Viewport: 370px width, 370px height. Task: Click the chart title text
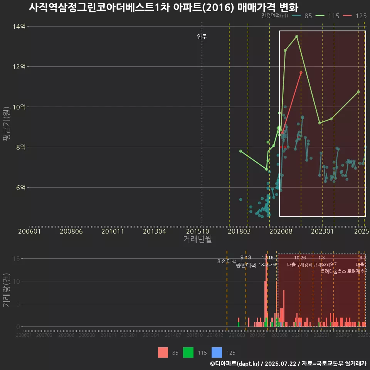(163, 7)
